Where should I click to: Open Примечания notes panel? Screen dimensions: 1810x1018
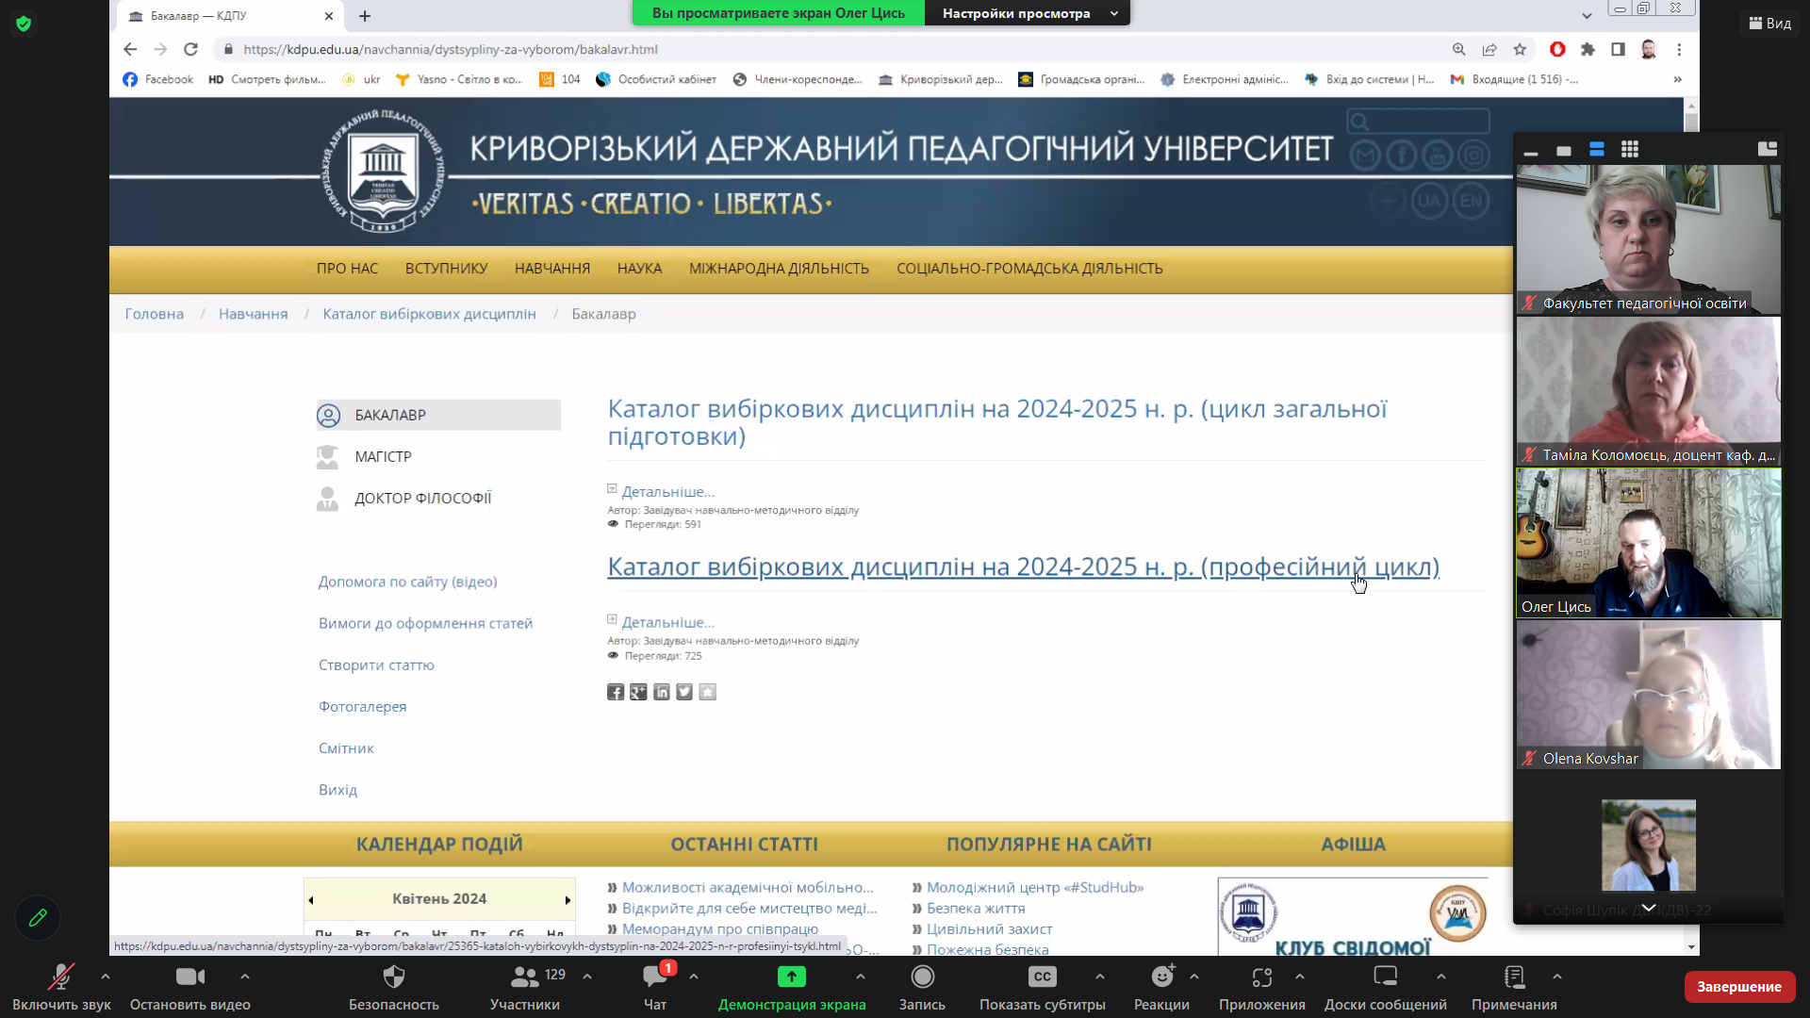tap(1514, 987)
